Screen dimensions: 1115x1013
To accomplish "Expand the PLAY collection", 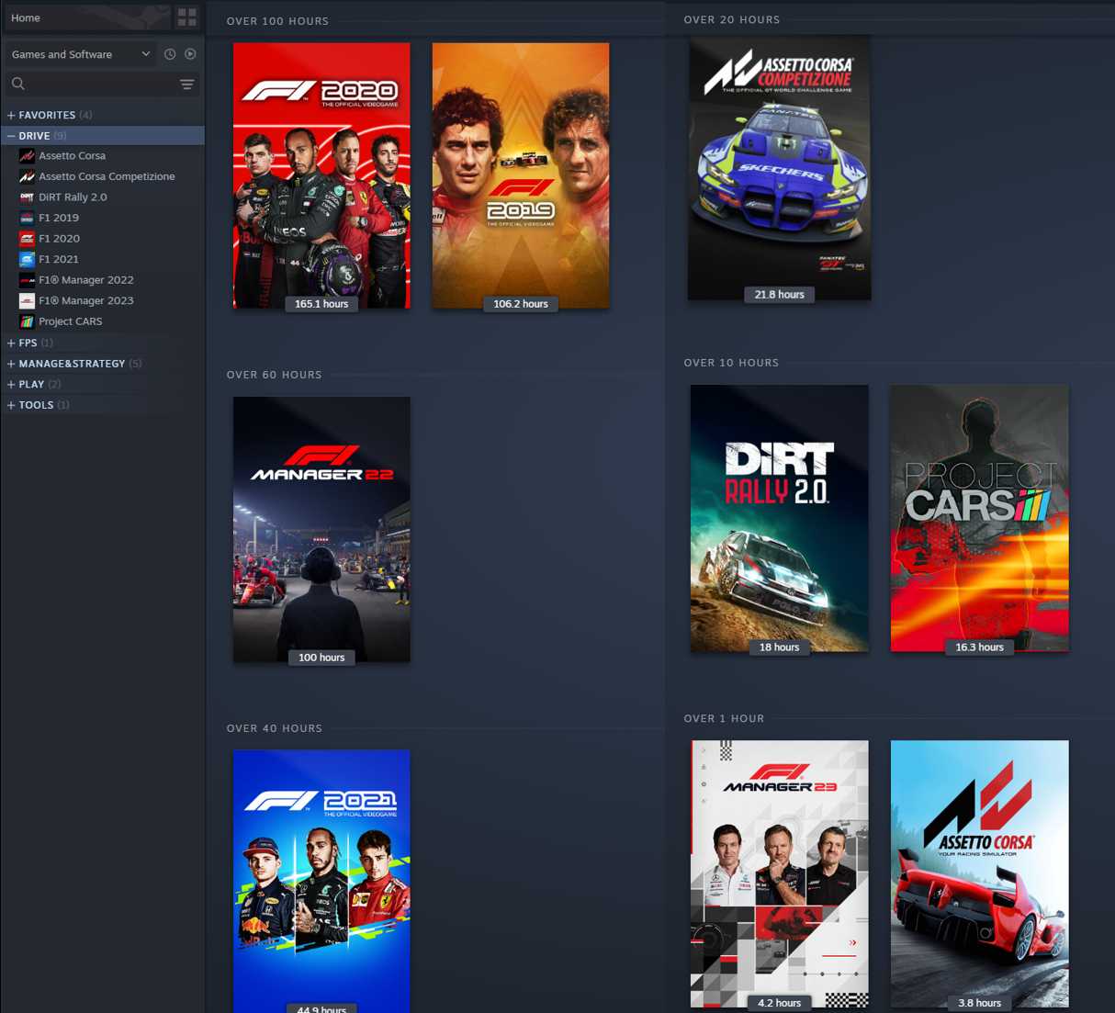I will (x=11, y=384).
